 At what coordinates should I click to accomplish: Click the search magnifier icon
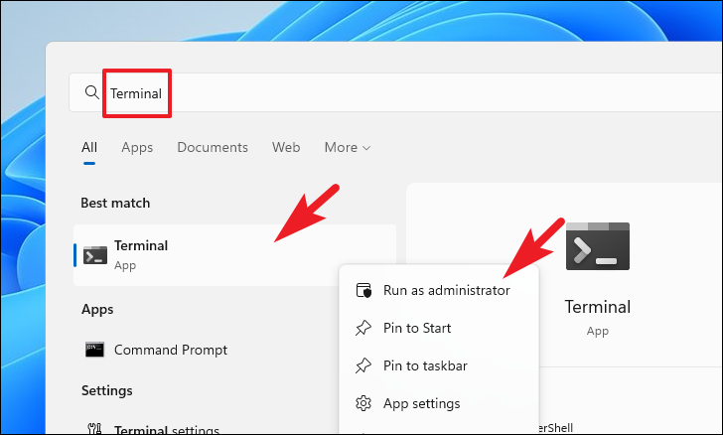click(91, 92)
